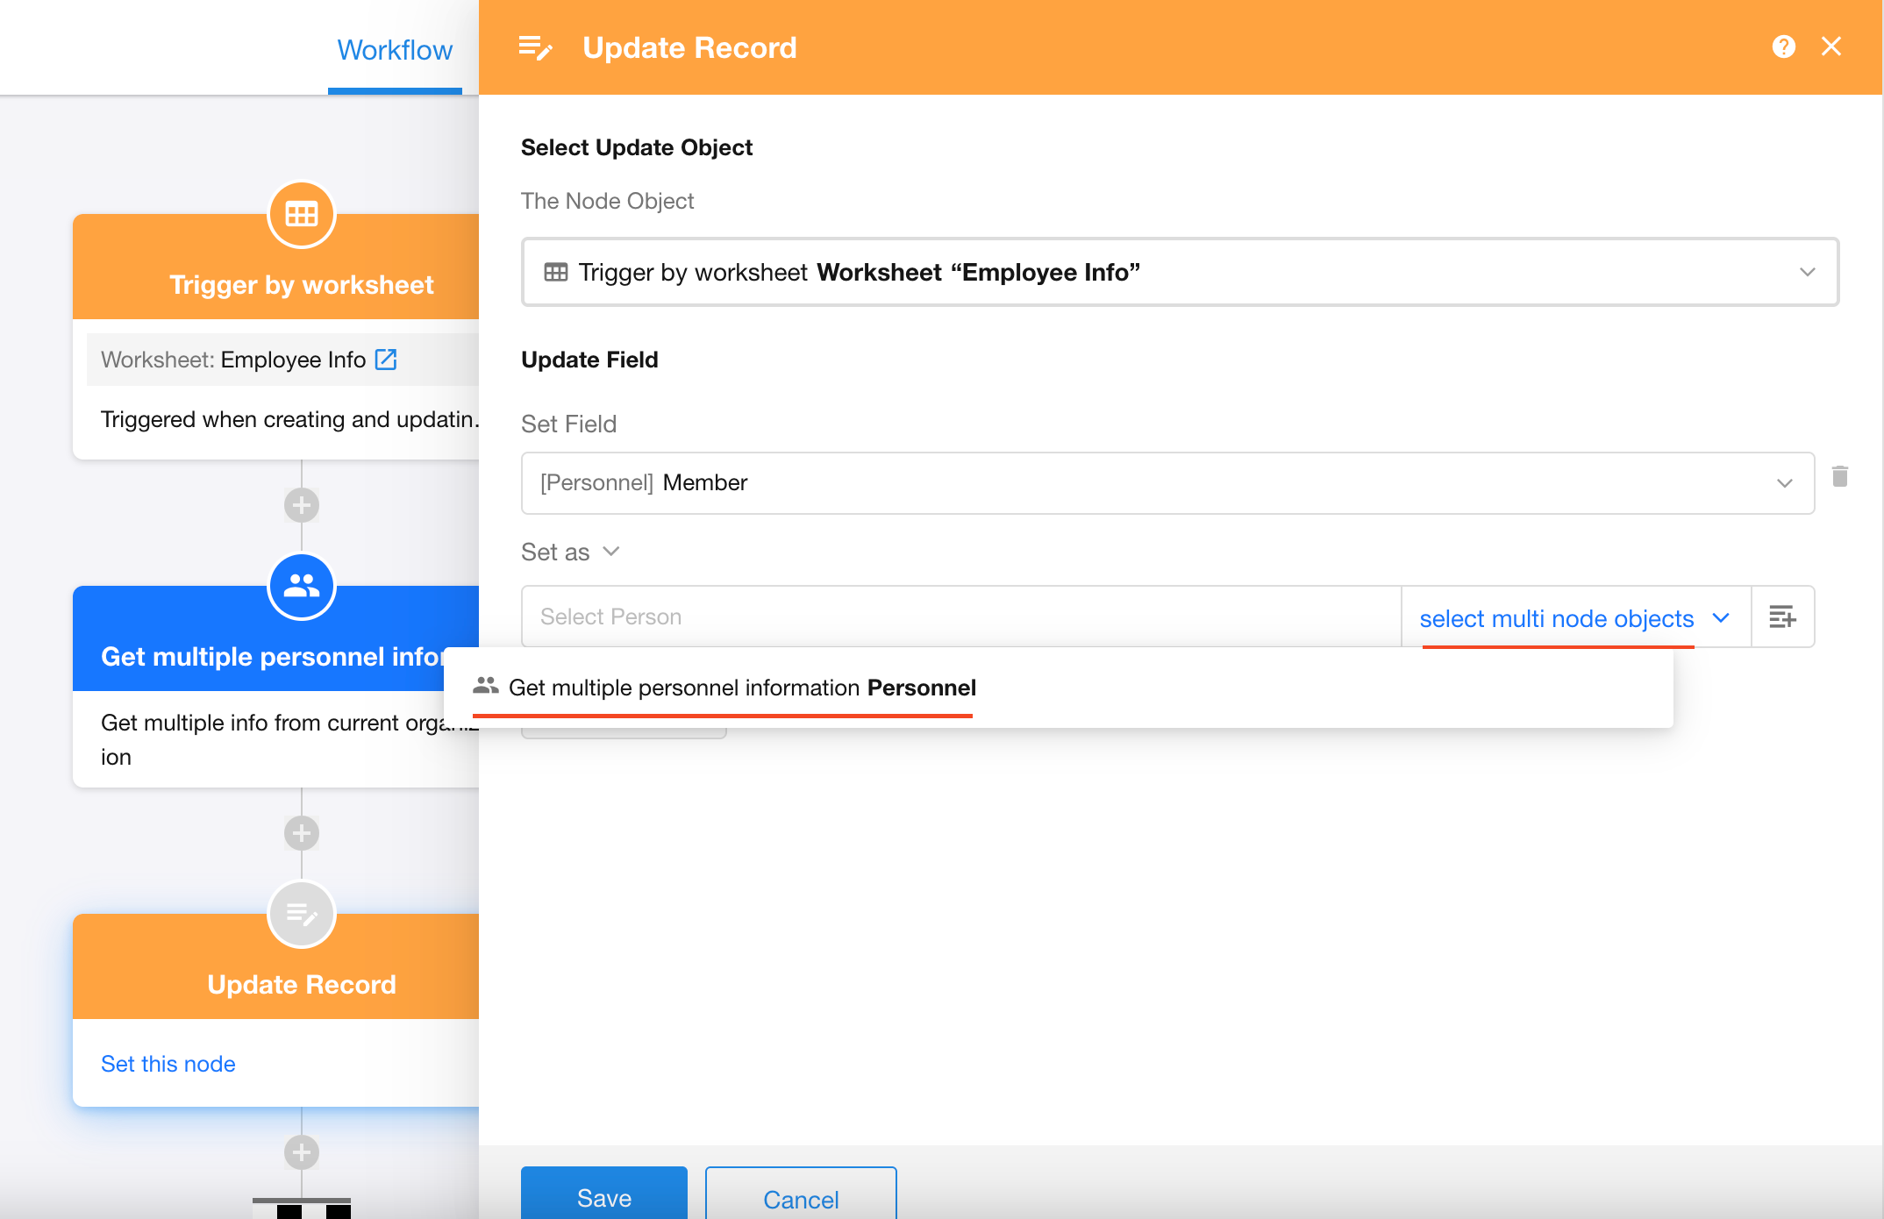The width and height of the screenshot is (1884, 1219).
Task: Click the Cancel button
Action: click(800, 1198)
